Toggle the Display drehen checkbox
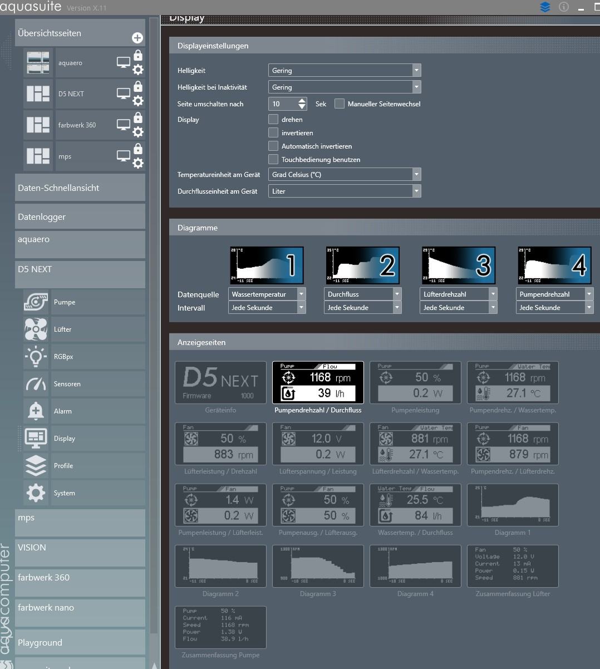Screen dimensions: 600x669 coord(273,119)
